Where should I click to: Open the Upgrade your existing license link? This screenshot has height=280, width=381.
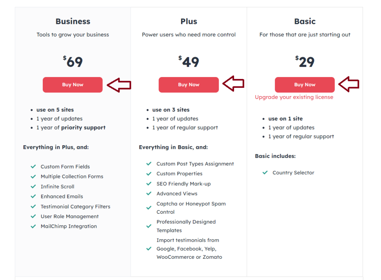(294, 97)
